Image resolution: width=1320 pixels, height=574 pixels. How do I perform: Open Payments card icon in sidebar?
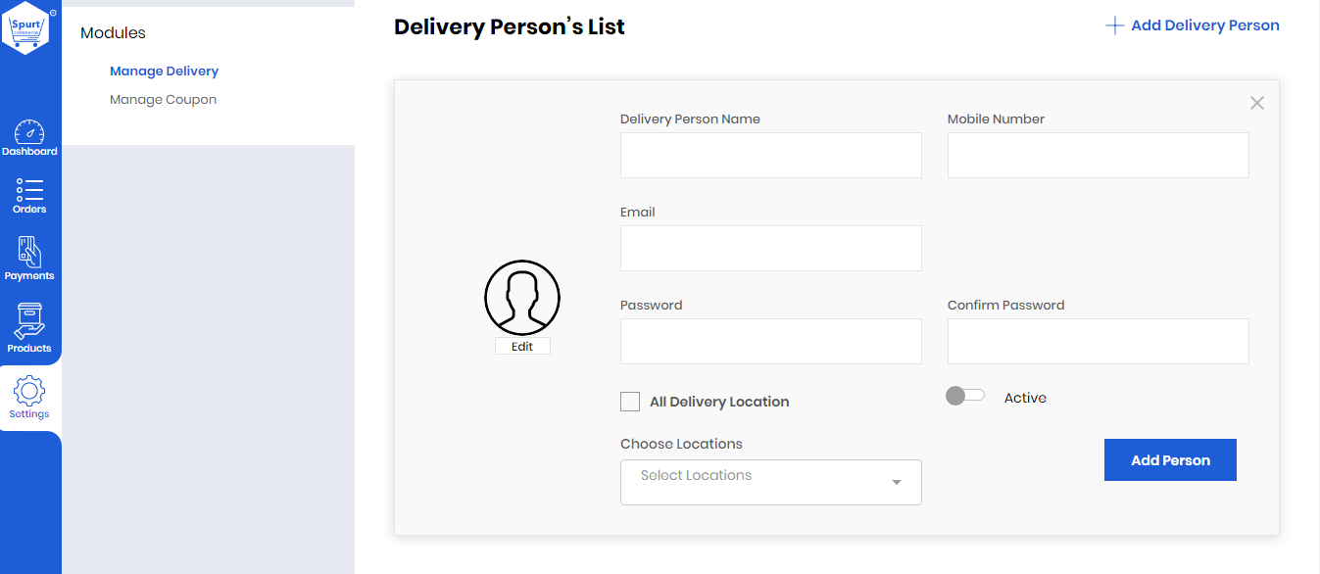coord(29,252)
